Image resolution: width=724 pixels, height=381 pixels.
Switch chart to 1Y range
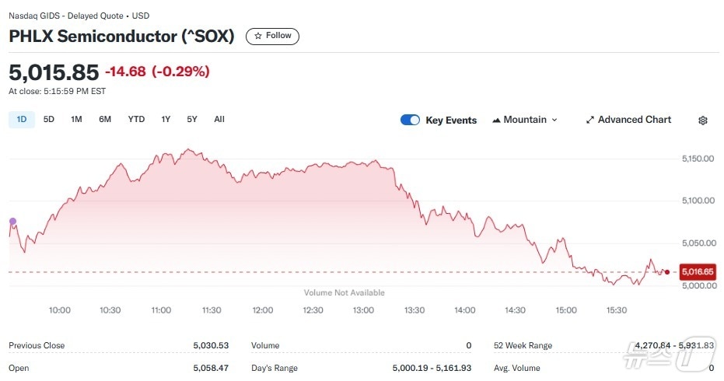click(166, 119)
